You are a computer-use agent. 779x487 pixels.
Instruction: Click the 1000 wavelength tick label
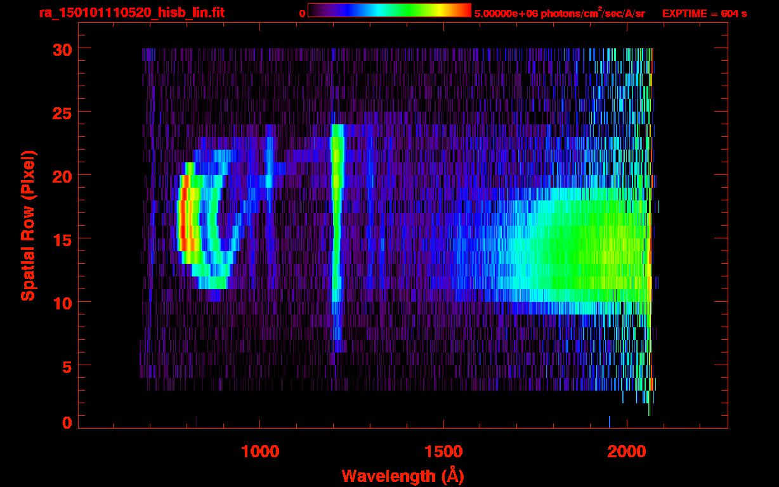[x=260, y=451]
